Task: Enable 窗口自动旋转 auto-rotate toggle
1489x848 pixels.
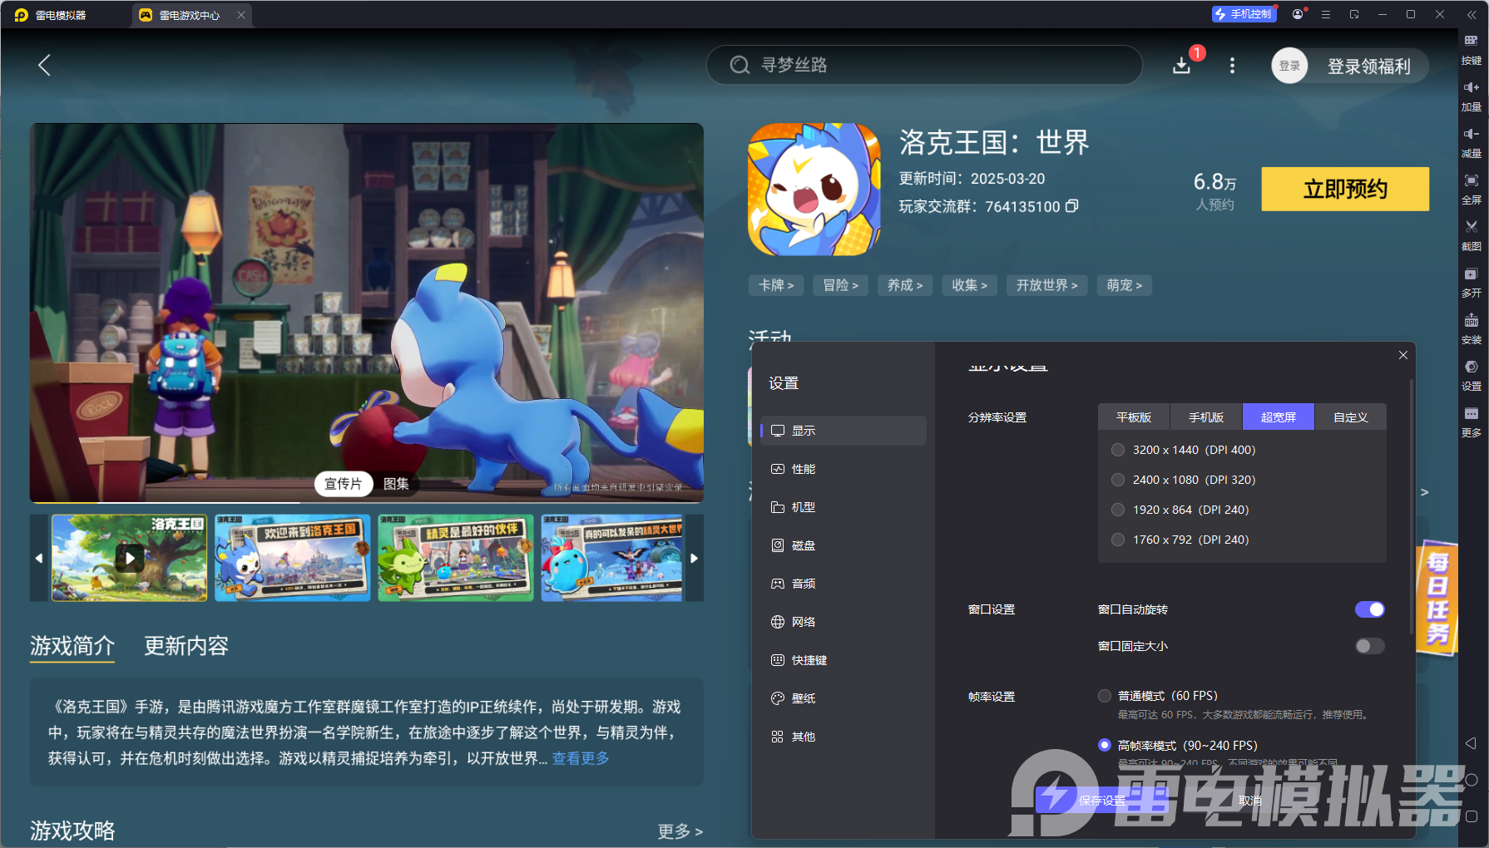Action: (1368, 609)
